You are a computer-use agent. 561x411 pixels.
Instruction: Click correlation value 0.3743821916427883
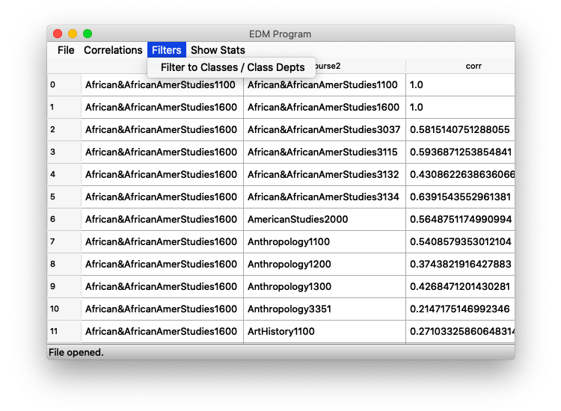(459, 265)
